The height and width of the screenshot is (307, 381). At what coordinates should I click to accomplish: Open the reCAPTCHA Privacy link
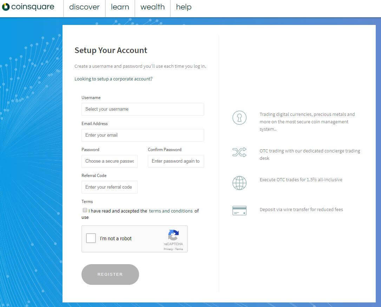coord(168,249)
